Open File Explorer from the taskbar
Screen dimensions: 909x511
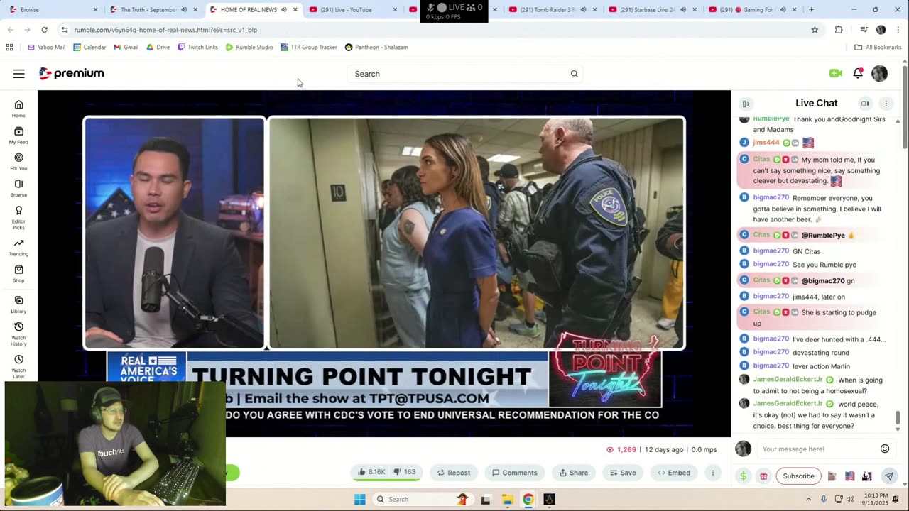point(507,499)
